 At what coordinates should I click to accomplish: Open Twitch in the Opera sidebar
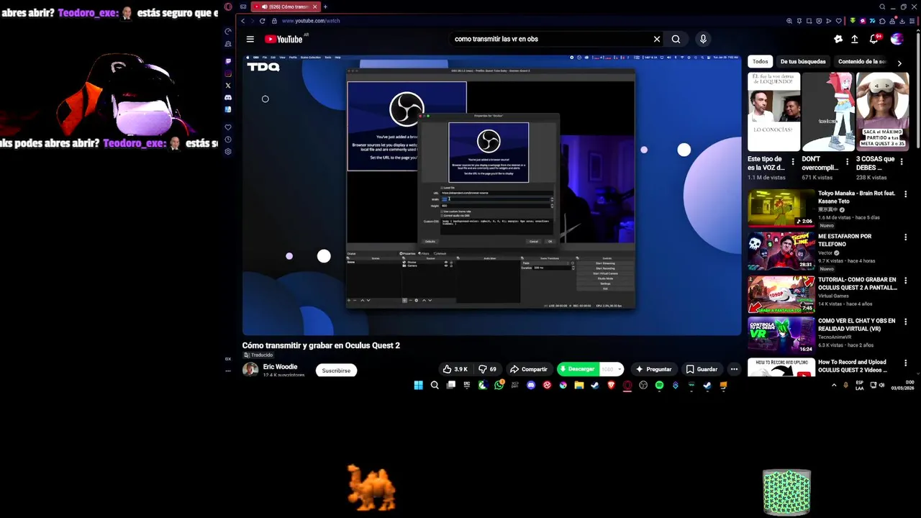[x=228, y=61]
